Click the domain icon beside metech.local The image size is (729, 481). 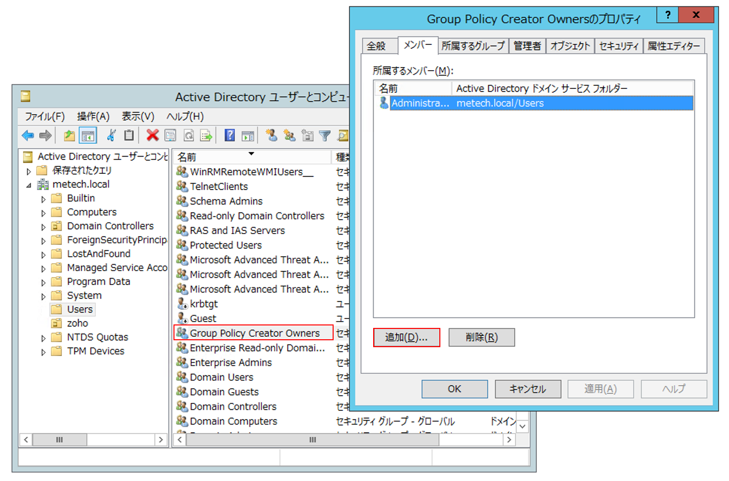coord(43,184)
